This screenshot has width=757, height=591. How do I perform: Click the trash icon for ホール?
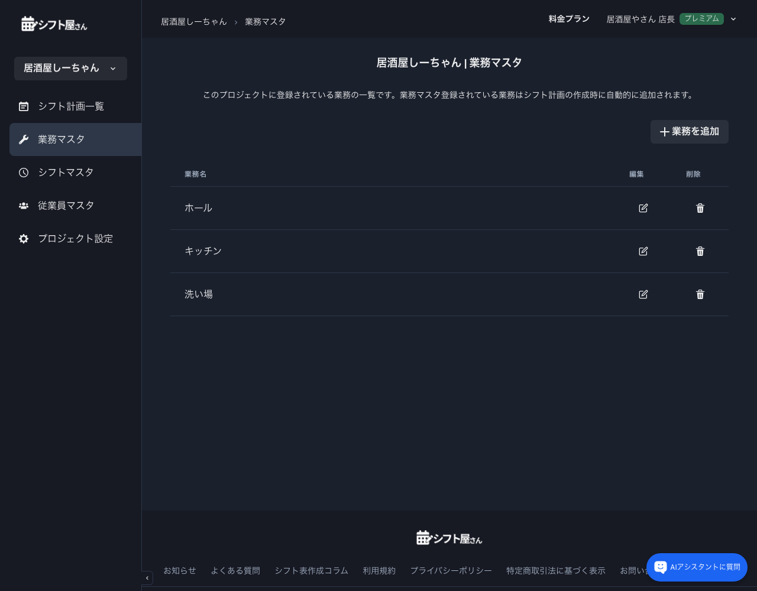pyautogui.click(x=700, y=208)
